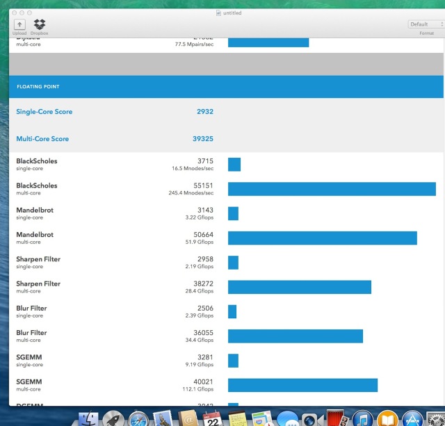Click the Blur Filter multi-core result bar
This screenshot has width=445, height=426.
[296, 336]
